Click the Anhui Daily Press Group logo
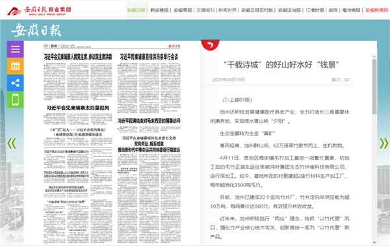Viewport: 390px width, 246px height. point(39,10)
